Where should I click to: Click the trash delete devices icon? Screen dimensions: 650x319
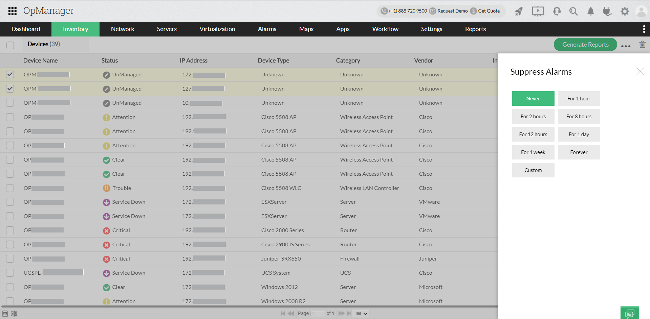click(642, 44)
